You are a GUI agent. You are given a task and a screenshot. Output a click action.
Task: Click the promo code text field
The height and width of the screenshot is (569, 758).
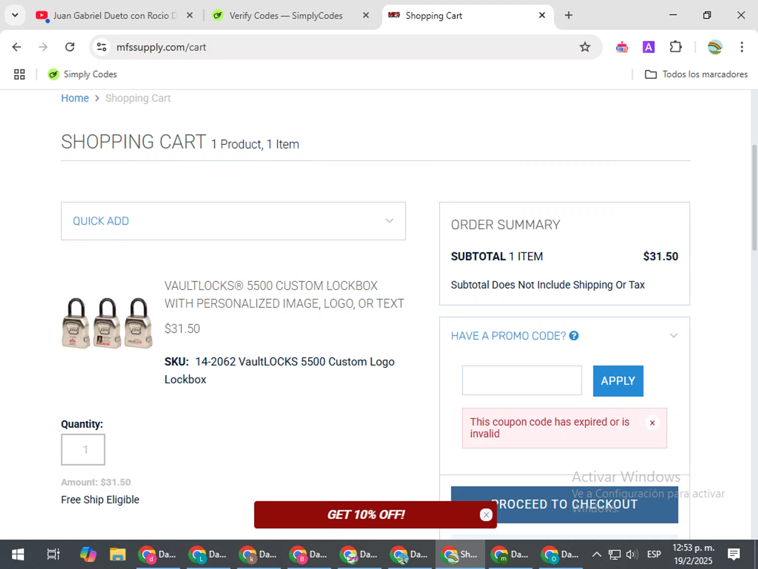[522, 380]
